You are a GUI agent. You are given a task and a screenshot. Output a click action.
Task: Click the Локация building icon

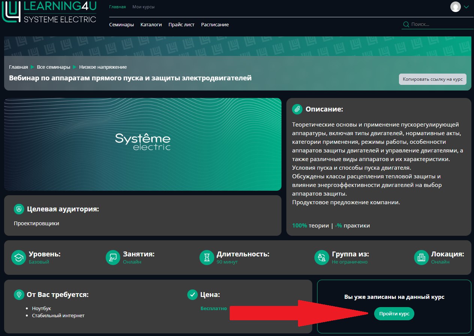pyautogui.click(x=421, y=258)
